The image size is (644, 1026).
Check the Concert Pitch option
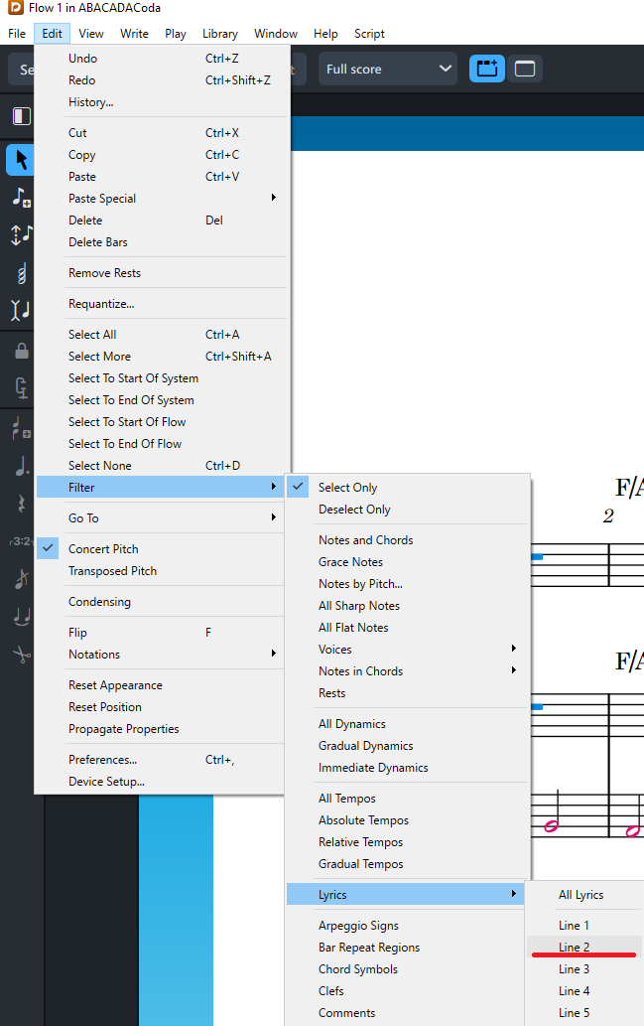pos(103,549)
